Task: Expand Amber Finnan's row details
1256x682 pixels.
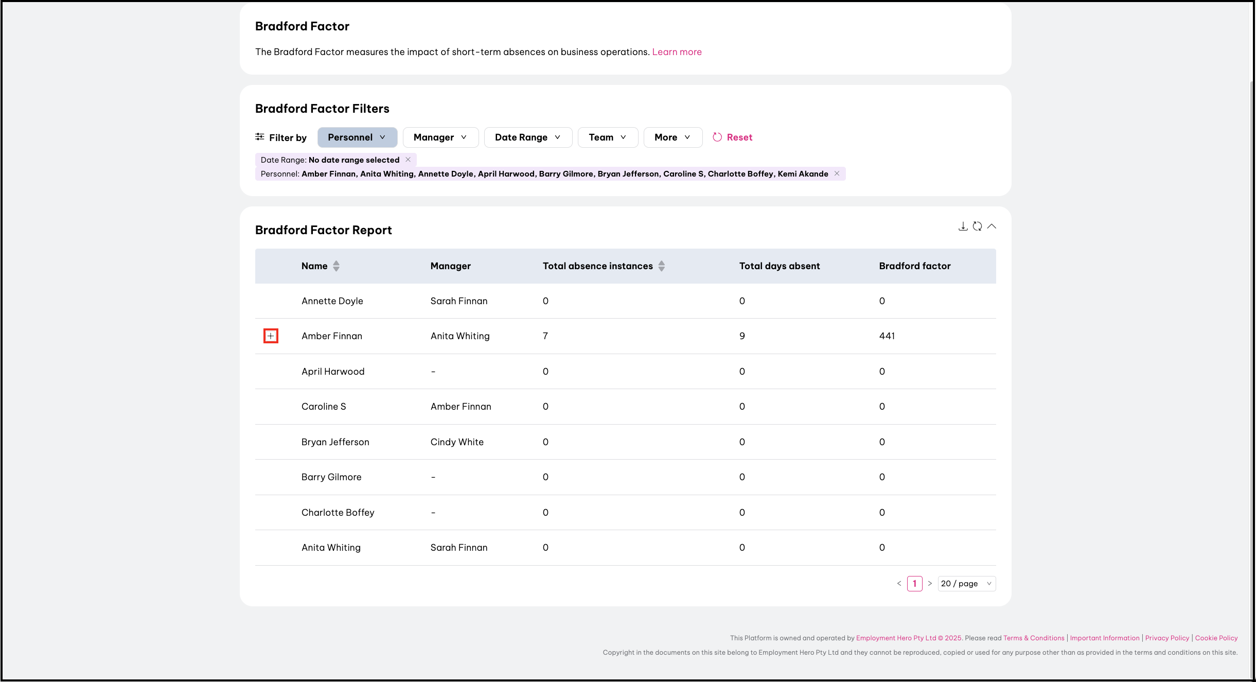Action: click(x=271, y=336)
